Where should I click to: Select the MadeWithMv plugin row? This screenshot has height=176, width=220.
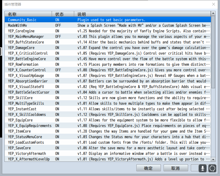107,25
